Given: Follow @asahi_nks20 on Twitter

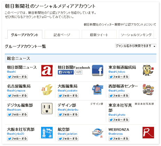Looking at the screenshot, I should tap(17, 139).
